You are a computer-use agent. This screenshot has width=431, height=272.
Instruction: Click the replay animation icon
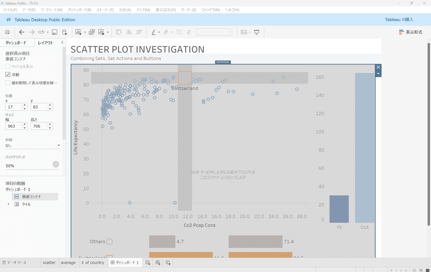point(41,32)
